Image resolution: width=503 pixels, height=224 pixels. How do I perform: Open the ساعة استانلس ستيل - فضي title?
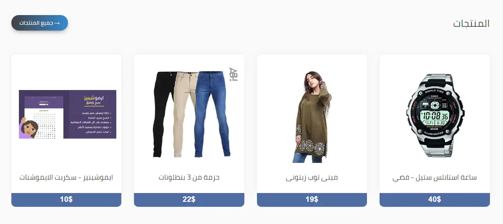coord(435,178)
